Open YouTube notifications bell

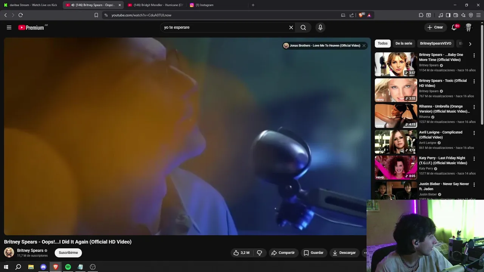(x=455, y=27)
